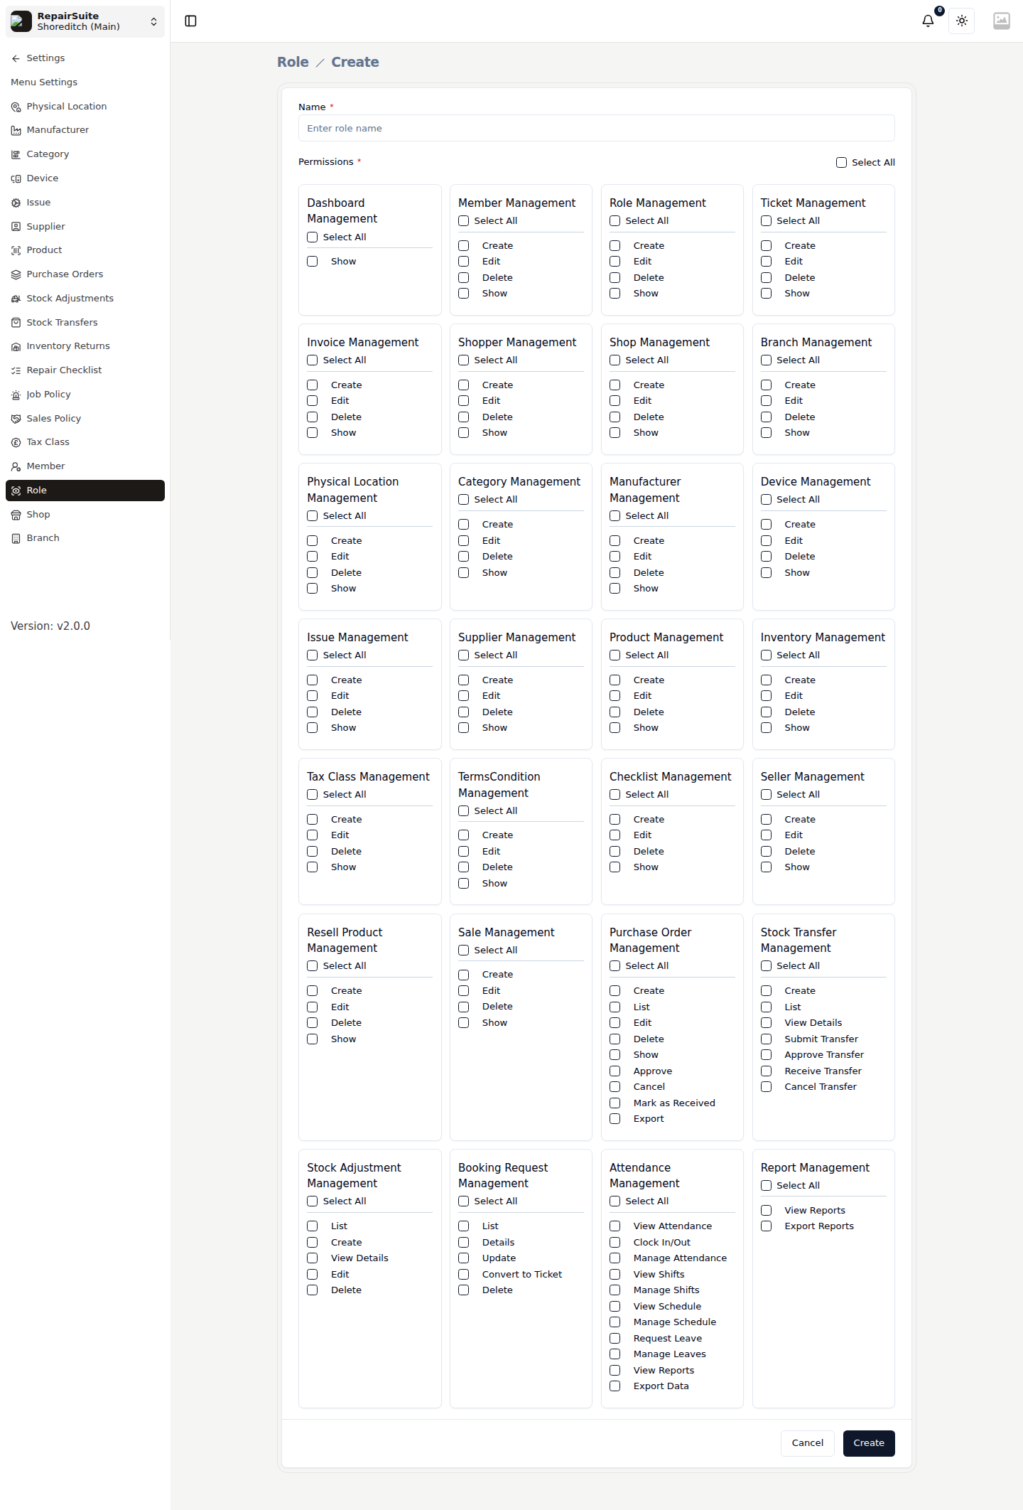The image size is (1023, 1510).
Task: Open the RepairSuite branch switcher dropdown
Action: (x=85, y=21)
